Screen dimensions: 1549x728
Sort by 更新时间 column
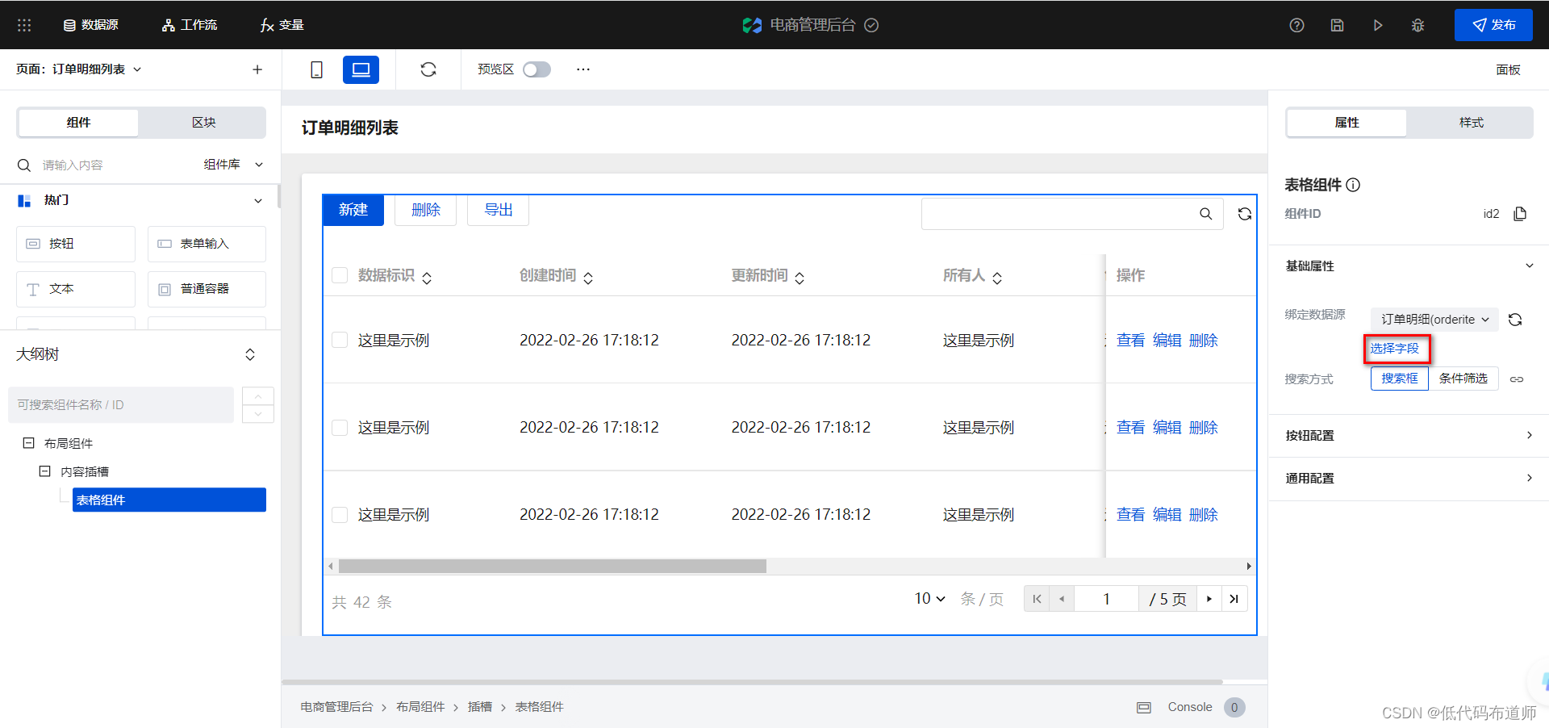(800, 278)
